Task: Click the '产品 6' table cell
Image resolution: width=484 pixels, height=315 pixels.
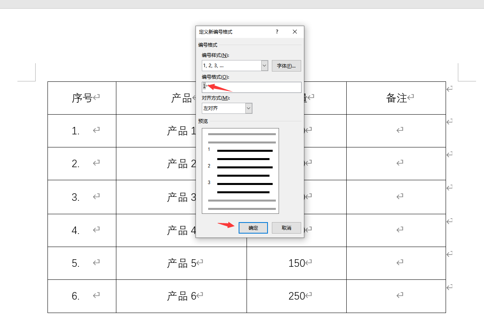Action: [x=181, y=296]
